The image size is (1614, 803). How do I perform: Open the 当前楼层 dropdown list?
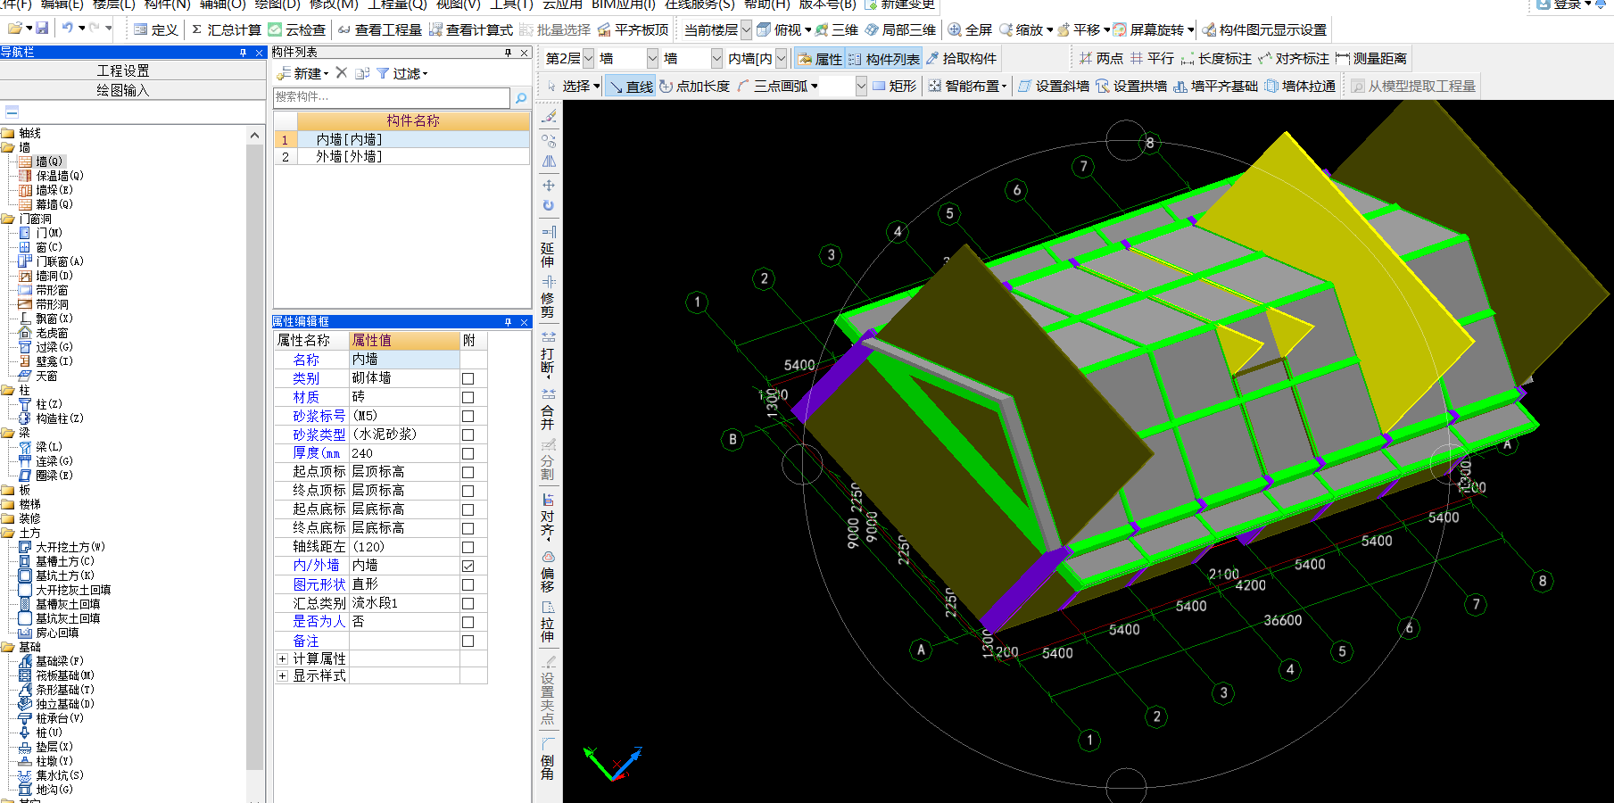point(746,29)
